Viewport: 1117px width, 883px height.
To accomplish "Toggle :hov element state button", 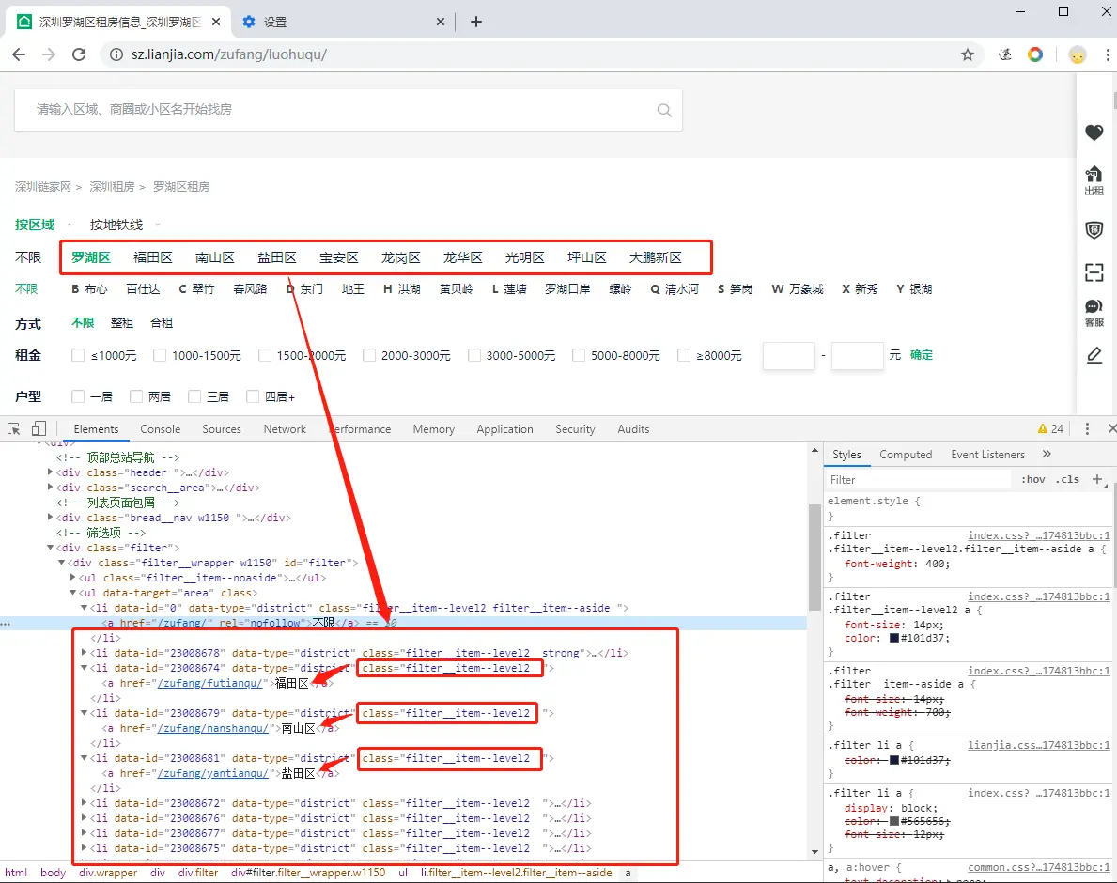I will (x=1033, y=479).
